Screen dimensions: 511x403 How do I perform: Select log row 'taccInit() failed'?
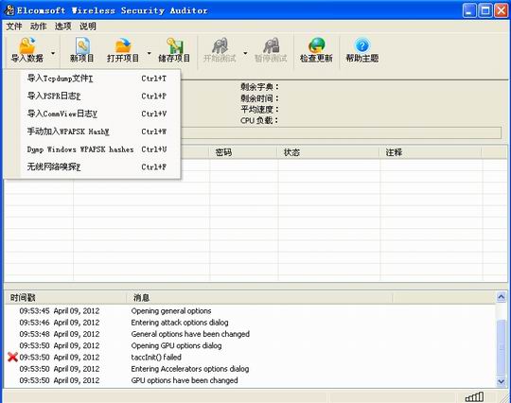(250, 357)
